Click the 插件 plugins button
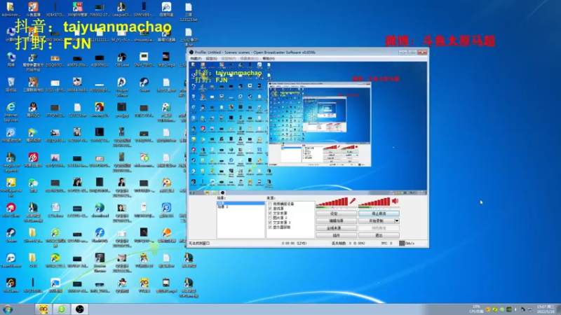The image size is (561, 315). pyautogui.click(x=337, y=235)
